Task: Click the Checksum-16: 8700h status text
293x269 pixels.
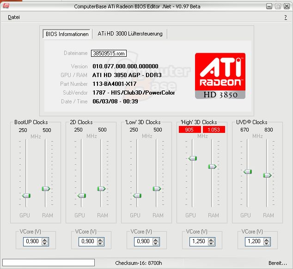Action: tap(139, 263)
